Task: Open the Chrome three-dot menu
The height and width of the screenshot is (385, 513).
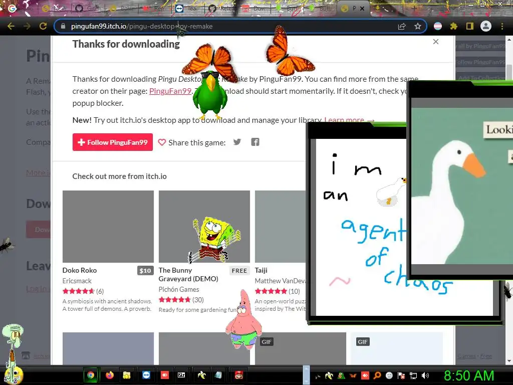Action: click(x=502, y=26)
